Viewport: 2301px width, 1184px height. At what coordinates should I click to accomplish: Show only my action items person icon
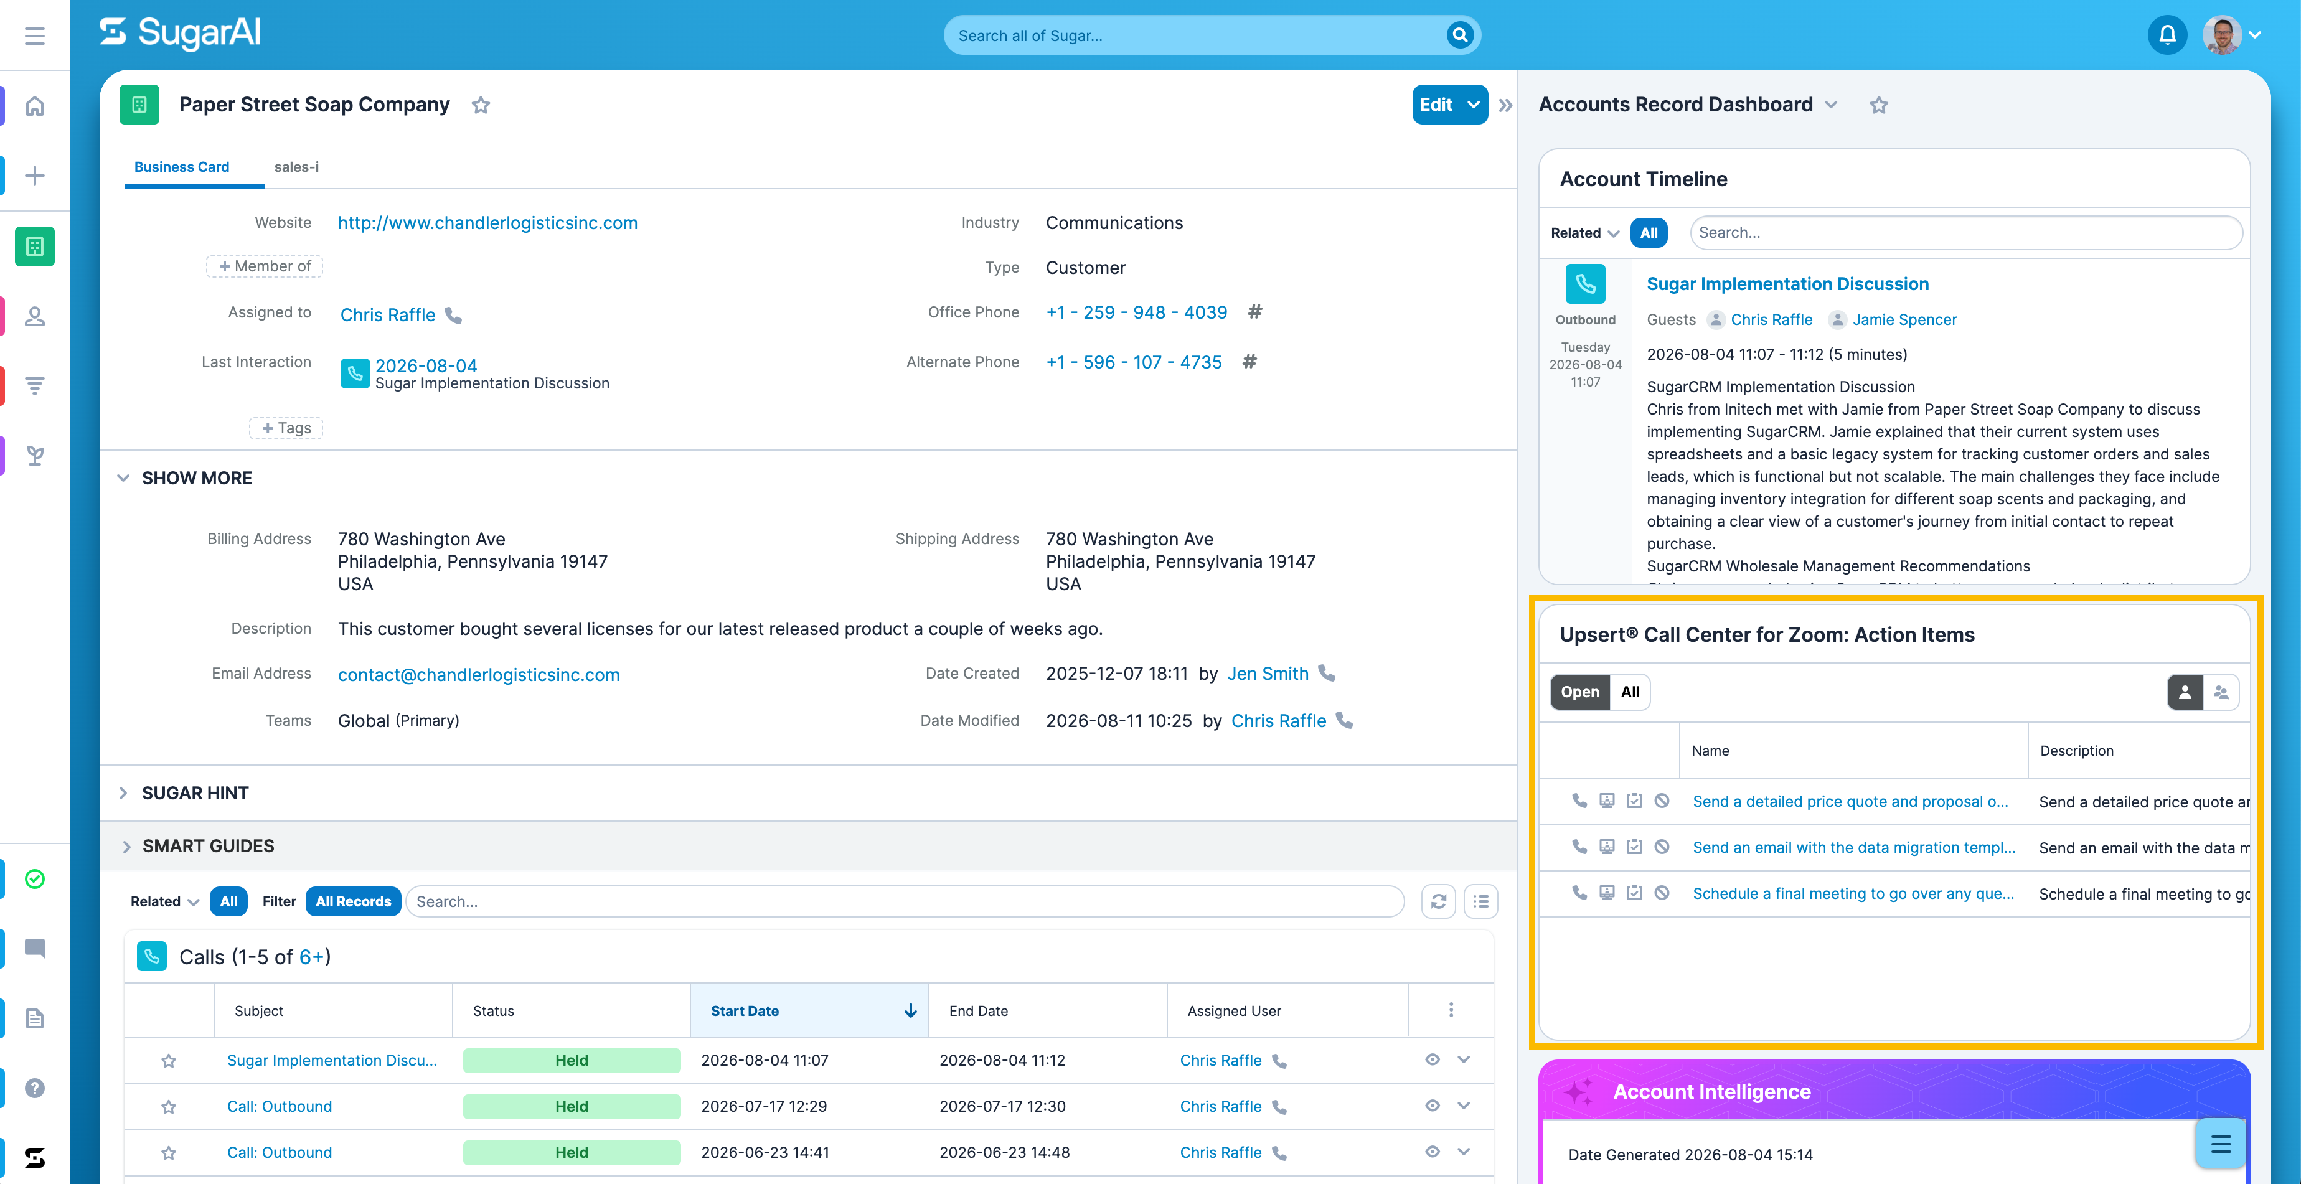coord(2185,692)
